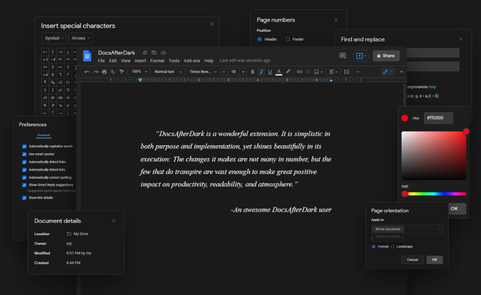The height and width of the screenshot is (295, 481).
Task: Open the Help link in Find and replace
Action: [x=432, y=87]
